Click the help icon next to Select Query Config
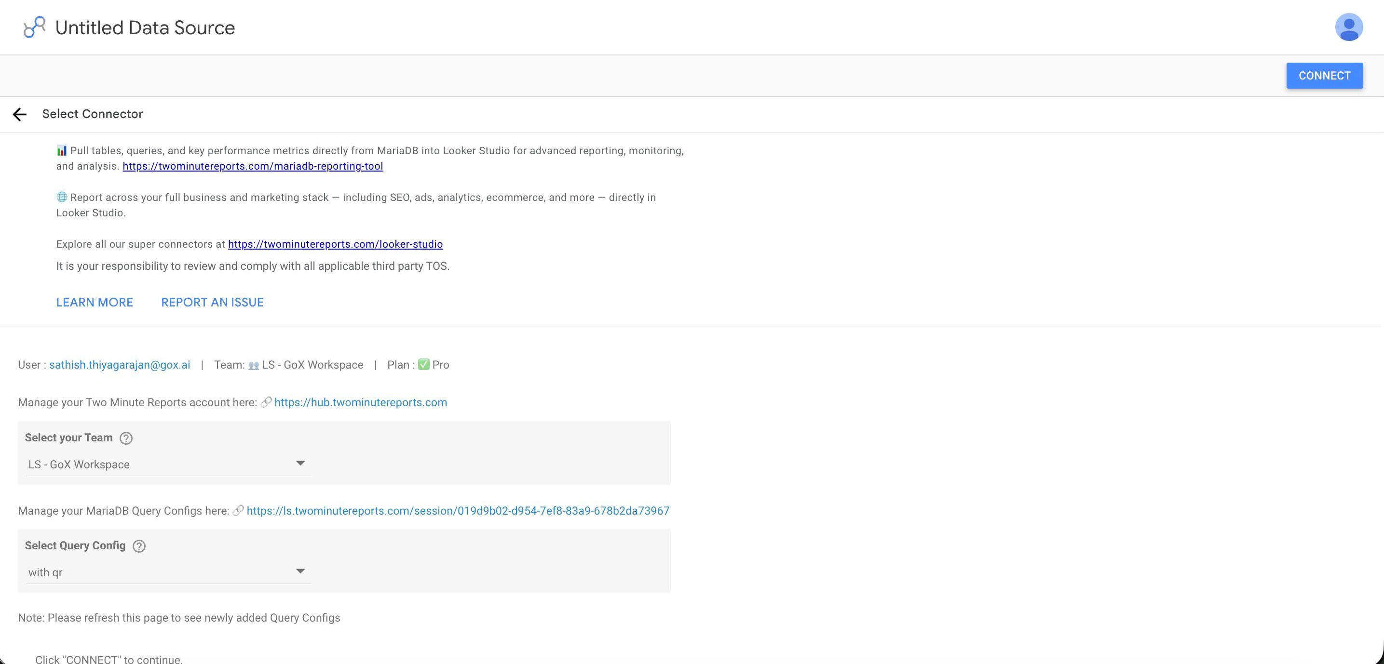 (x=138, y=546)
